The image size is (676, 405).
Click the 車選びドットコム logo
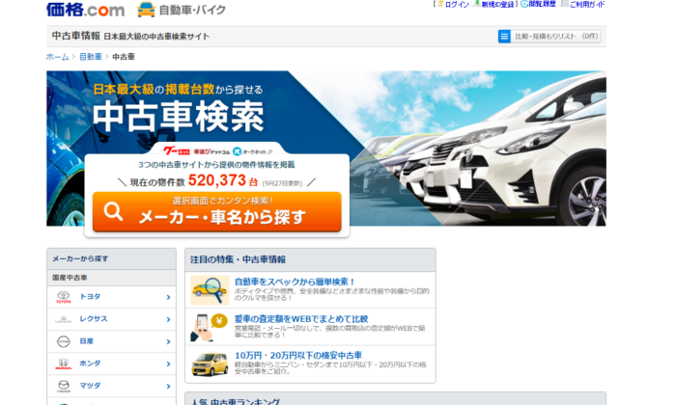pos(211,152)
